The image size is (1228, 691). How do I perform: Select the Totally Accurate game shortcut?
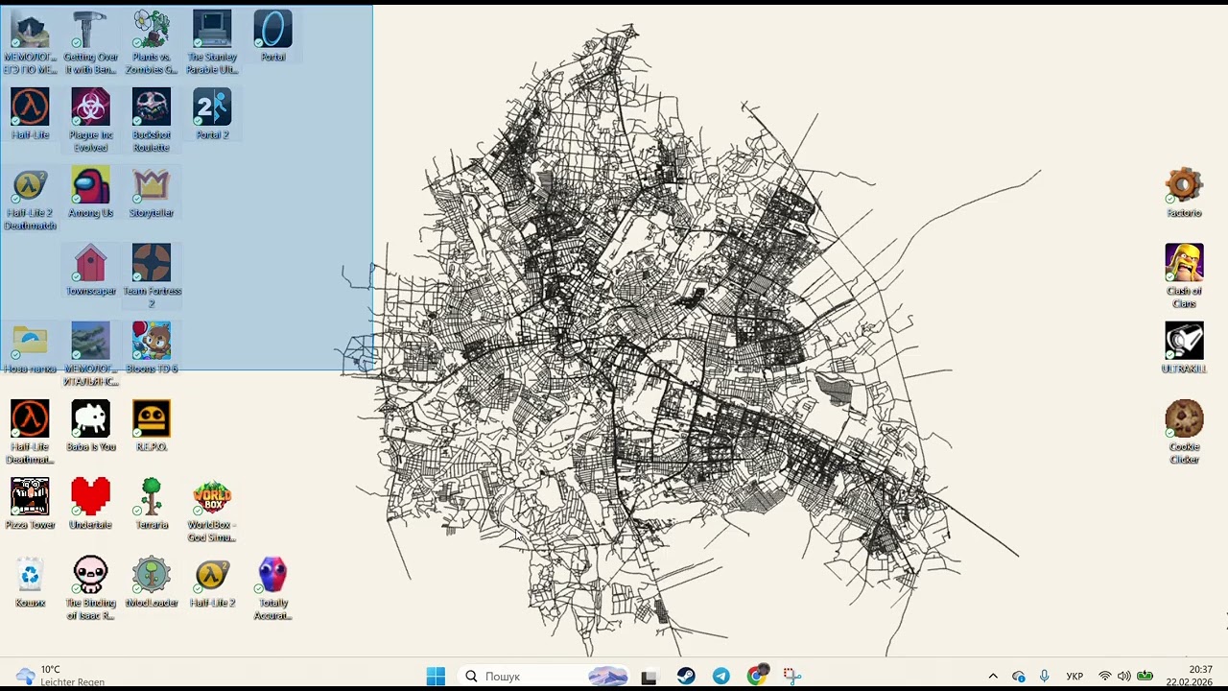tap(272, 589)
